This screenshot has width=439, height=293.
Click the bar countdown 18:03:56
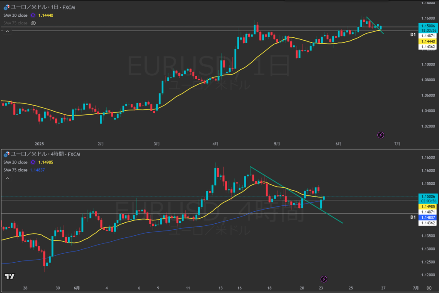pyautogui.click(x=428, y=30)
